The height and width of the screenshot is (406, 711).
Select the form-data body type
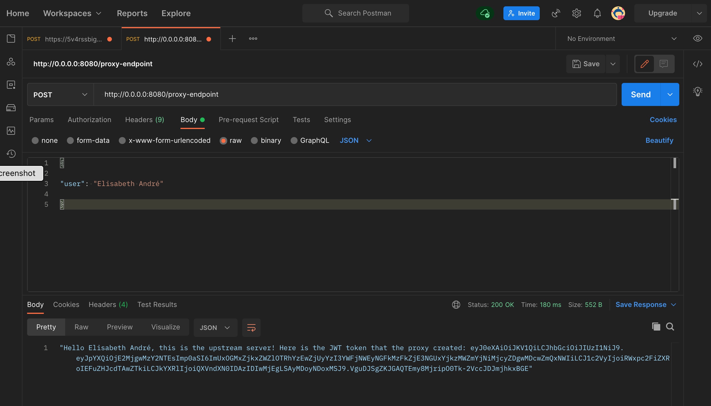click(70, 141)
